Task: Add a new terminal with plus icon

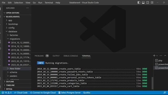Action: [154, 56]
